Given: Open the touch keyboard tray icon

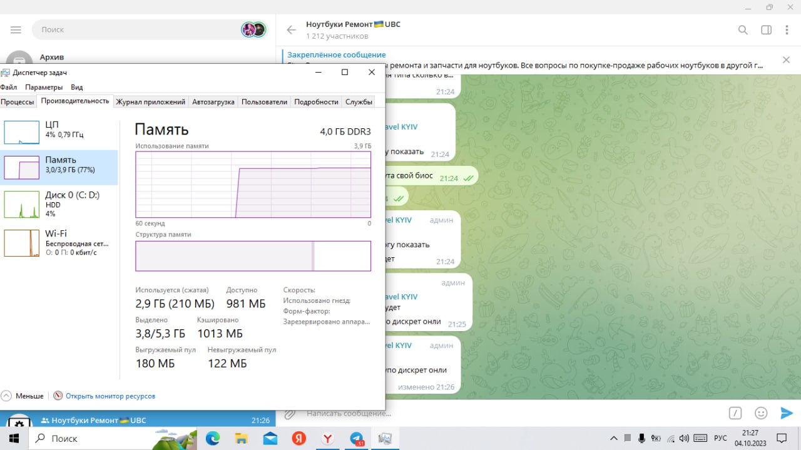Looking at the screenshot, I should [701, 438].
